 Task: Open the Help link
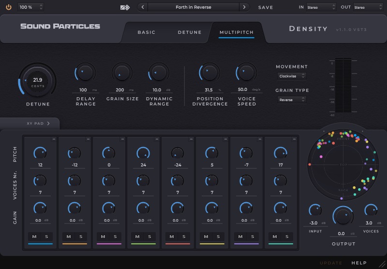click(359, 263)
